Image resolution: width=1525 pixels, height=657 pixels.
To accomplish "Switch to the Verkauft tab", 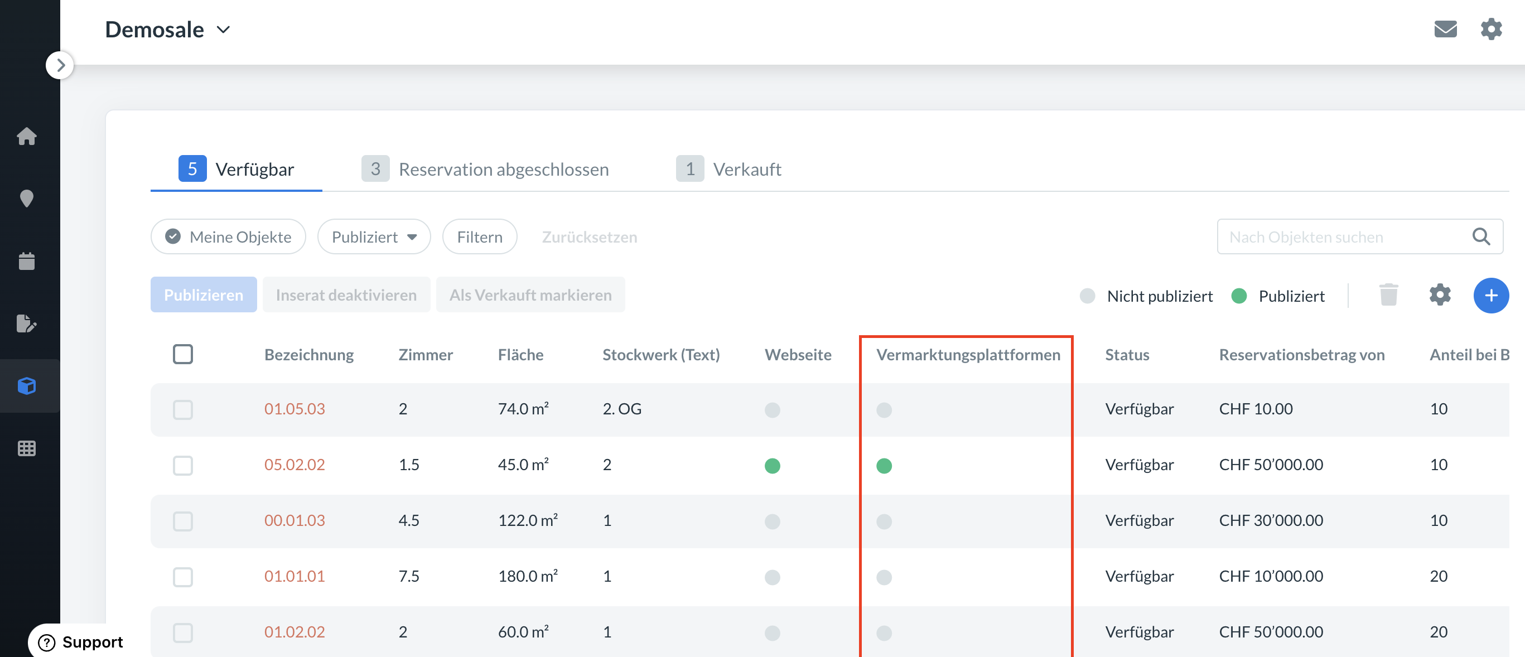I will (729, 170).
